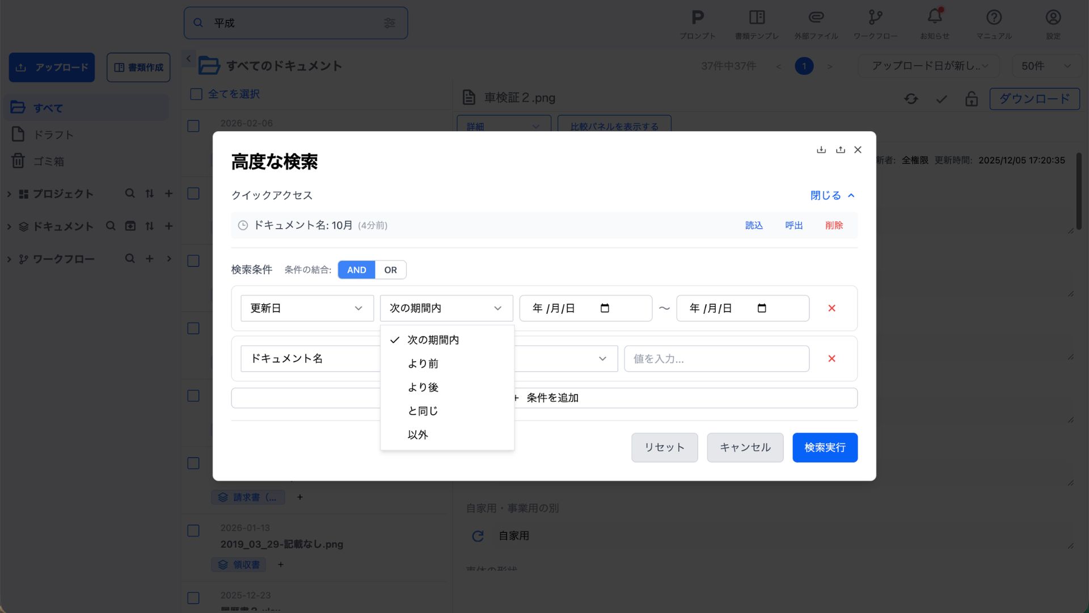
Task: Click the 検索実行 button
Action: [825, 447]
